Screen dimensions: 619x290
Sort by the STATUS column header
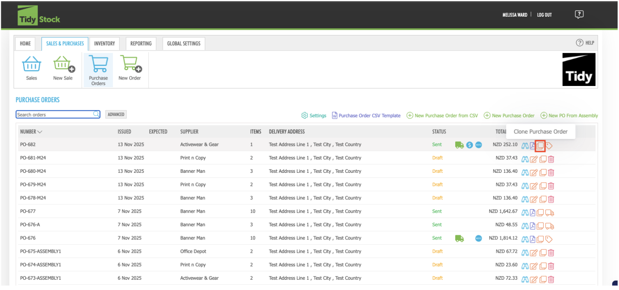tap(439, 132)
